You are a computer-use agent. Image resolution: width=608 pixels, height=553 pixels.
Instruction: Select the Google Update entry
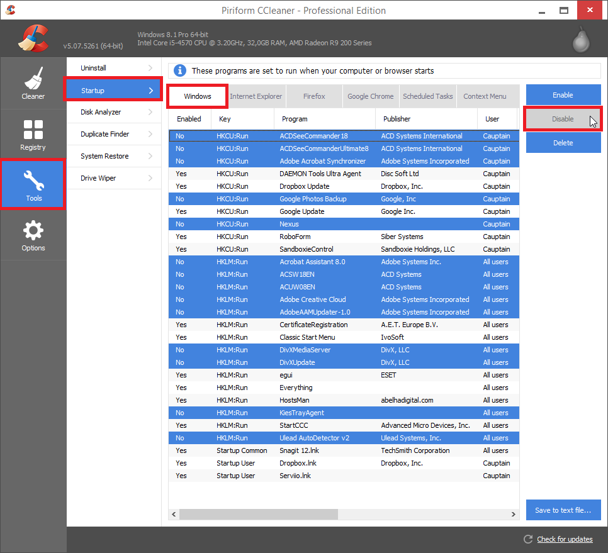[x=344, y=211]
